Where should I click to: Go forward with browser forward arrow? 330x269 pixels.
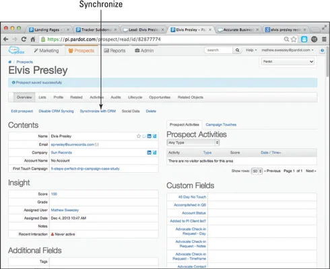click(15, 39)
